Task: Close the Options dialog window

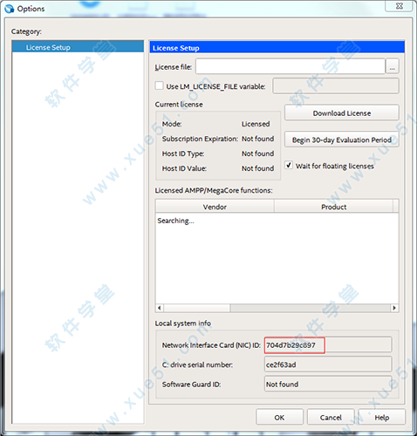Action: pos(400,6)
